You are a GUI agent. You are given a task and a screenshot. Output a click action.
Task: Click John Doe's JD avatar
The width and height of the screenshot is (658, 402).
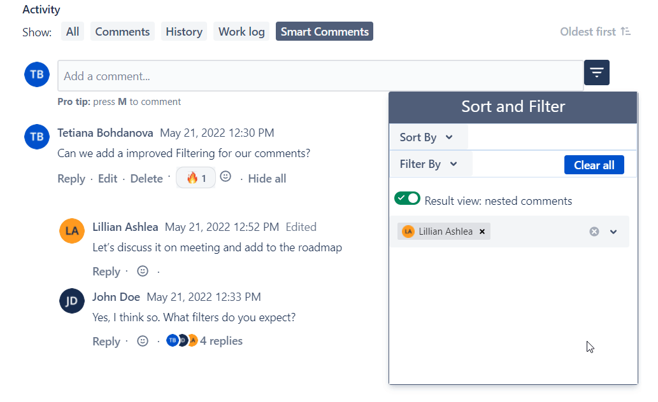point(72,301)
